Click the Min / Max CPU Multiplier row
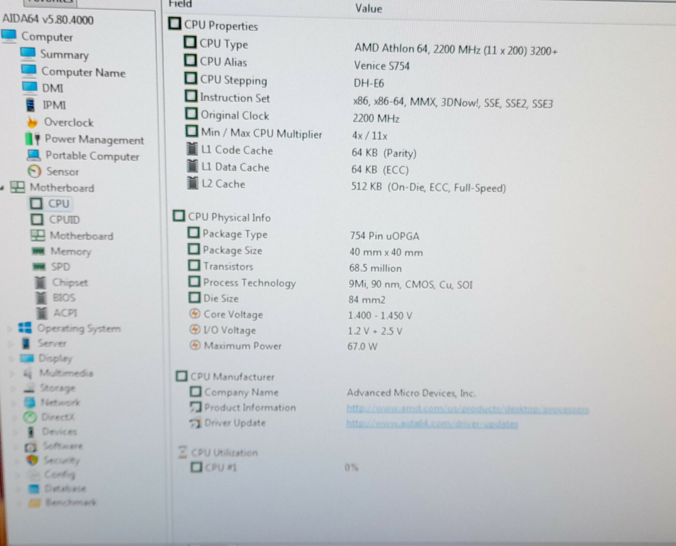676x546 pixels. [287, 134]
